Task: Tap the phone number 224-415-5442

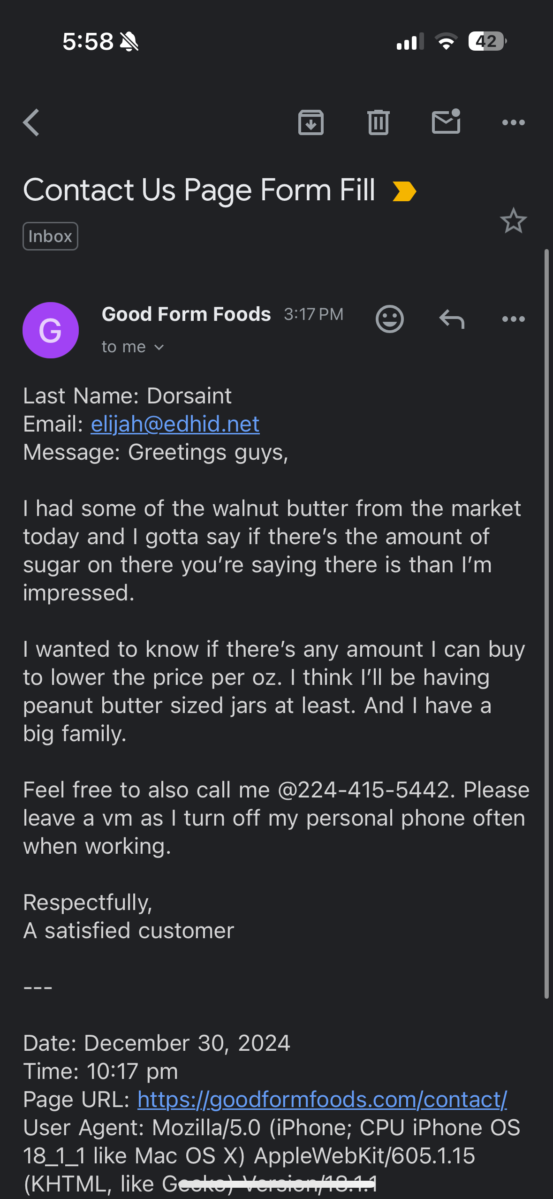Action: tap(374, 790)
